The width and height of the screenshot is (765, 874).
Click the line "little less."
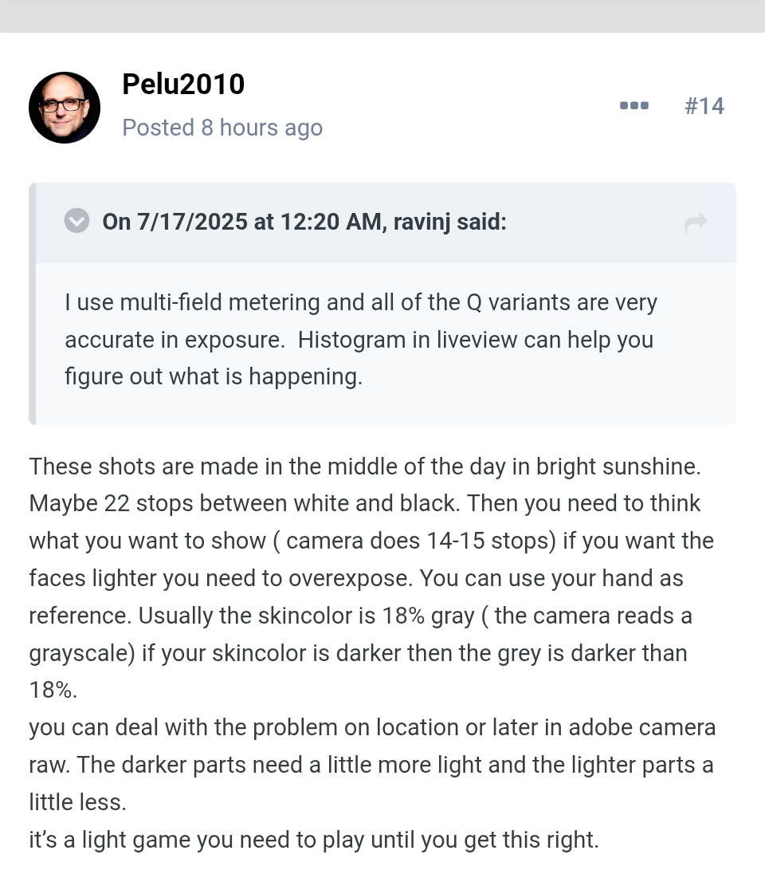[77, 802]
